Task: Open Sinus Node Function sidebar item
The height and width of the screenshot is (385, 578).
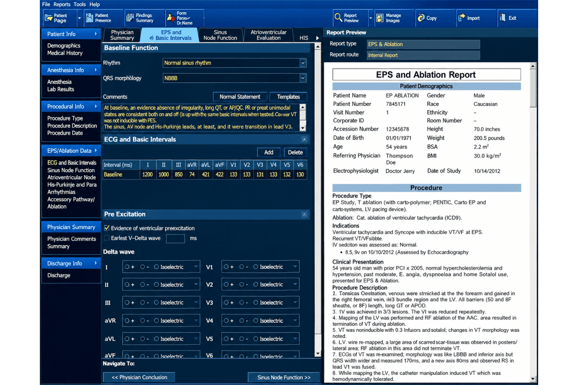Action: tap(71, 170)
